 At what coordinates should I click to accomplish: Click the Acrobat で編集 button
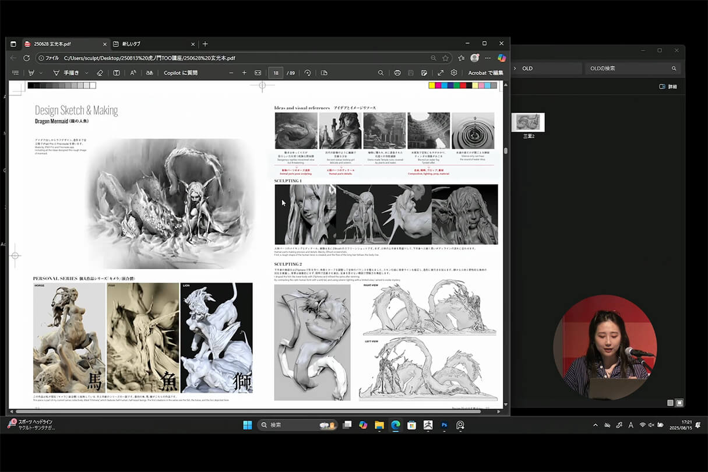click(x=485, y=73)
